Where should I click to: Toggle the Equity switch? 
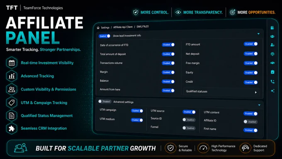coord(251,73)
